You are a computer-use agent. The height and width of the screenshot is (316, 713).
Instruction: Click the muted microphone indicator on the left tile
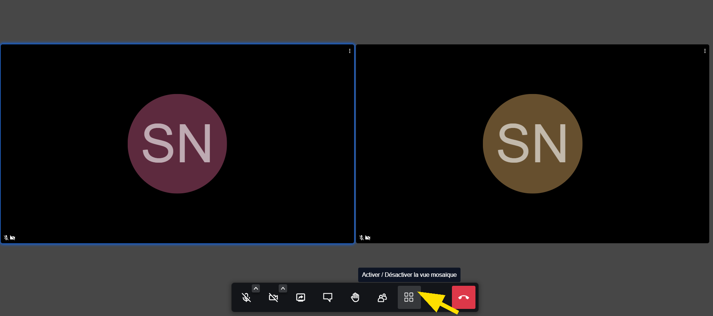6,238
